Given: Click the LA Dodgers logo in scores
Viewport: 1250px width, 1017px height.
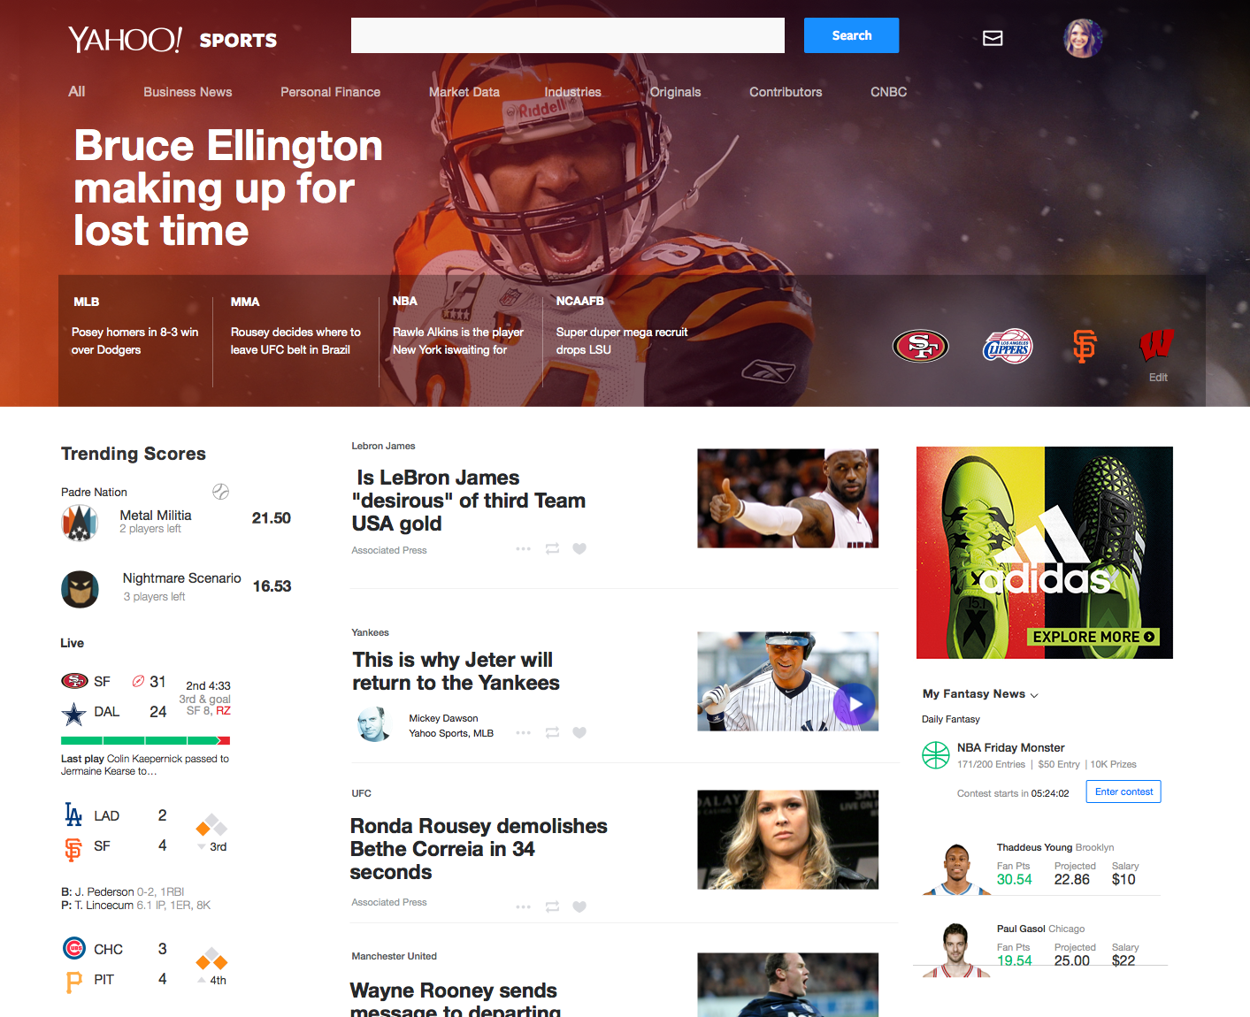Looking at the screenshot, I should click(73, 814).
